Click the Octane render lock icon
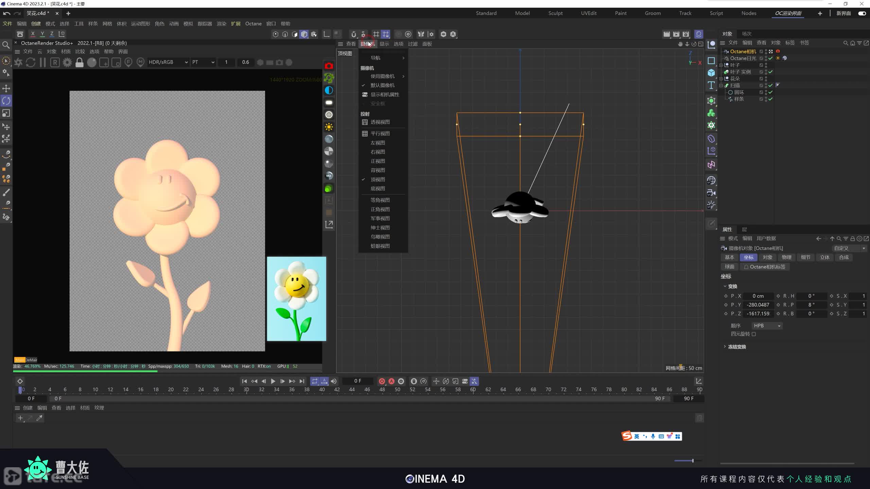870x489 pixels. (x=80, y=62)
